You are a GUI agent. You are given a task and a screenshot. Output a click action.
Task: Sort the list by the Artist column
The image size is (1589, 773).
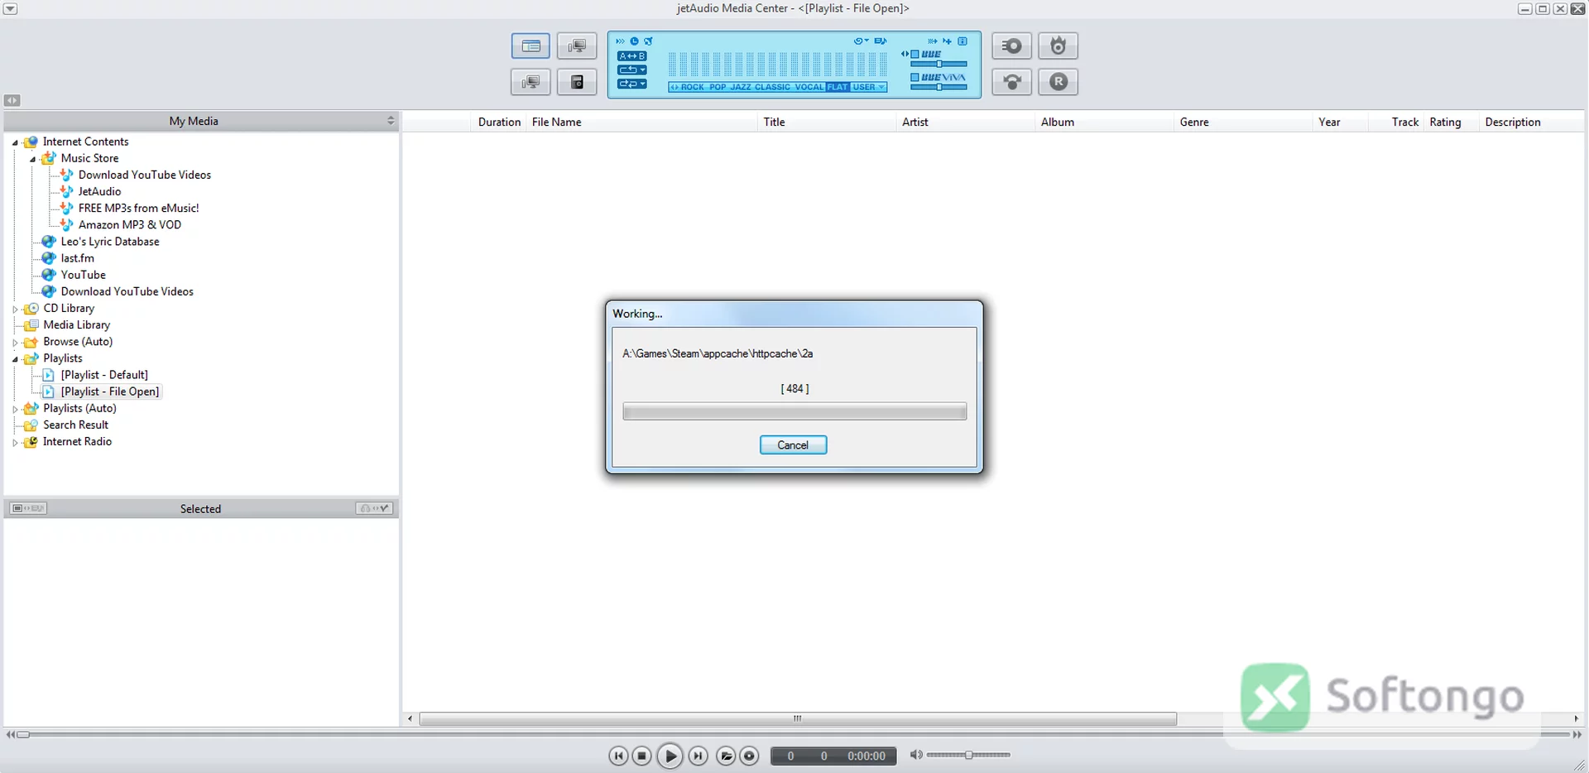coord(965,122)
